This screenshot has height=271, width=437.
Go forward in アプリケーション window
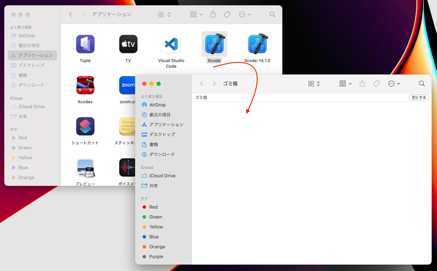point(83,14)
